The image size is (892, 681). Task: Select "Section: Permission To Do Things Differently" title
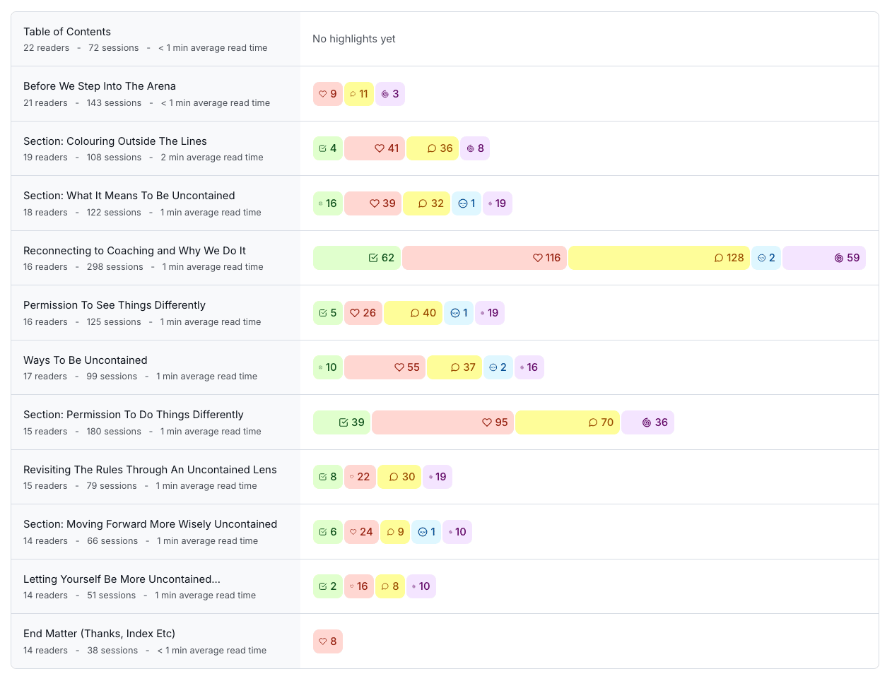click(134, 415)
